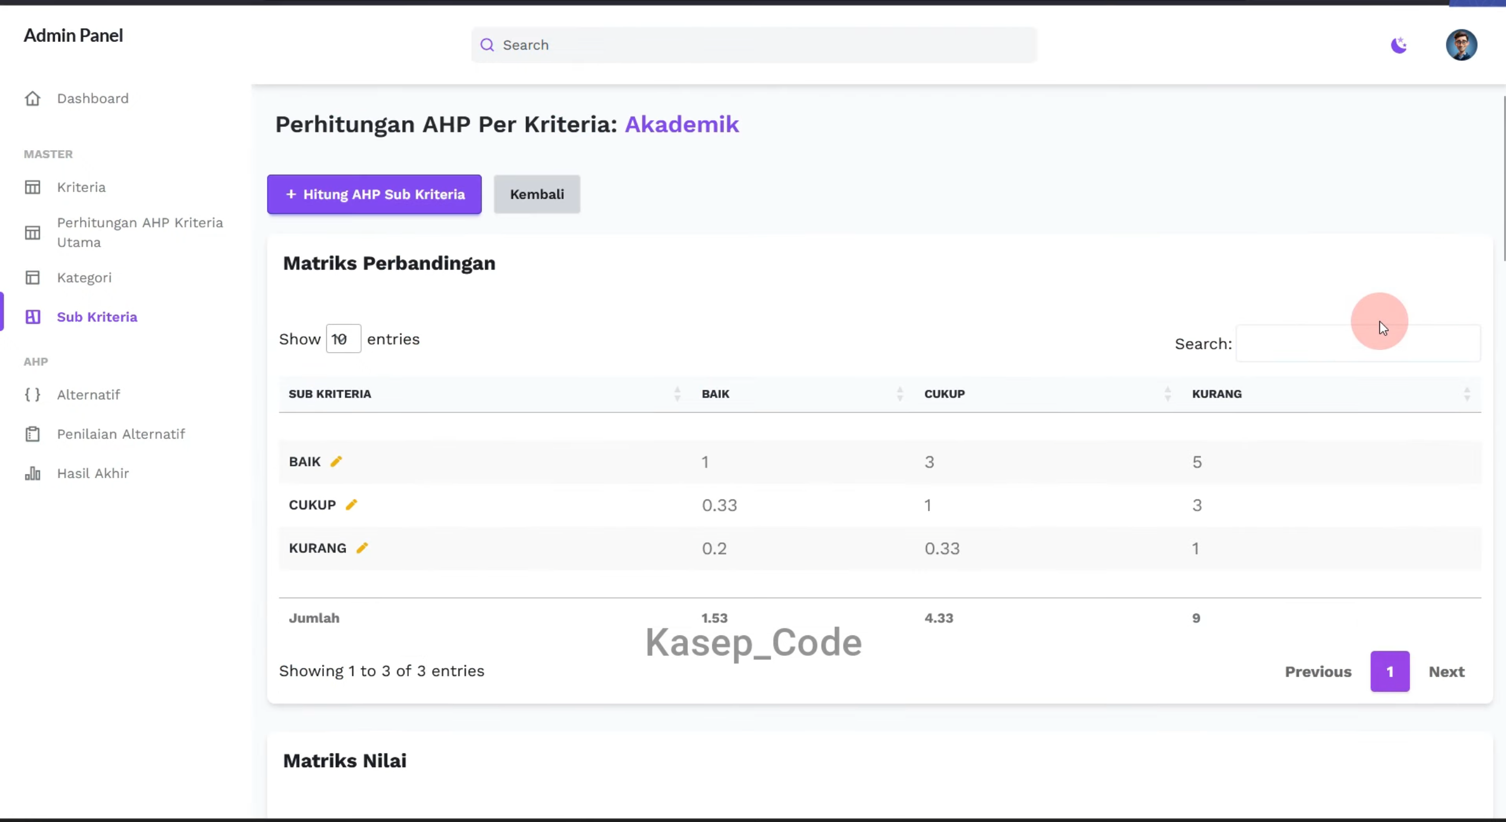This screenshot has height=822, width=1506.
Task: Go to Kriteria in the sidebar
Action: (81, 187)
